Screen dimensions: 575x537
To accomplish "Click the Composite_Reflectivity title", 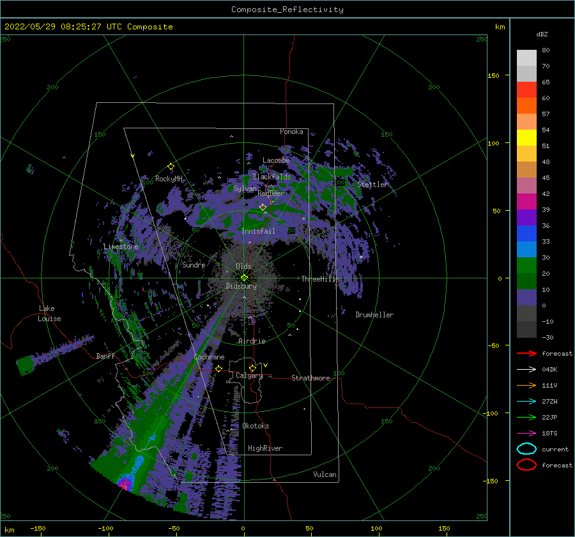I will coord(287,10).
